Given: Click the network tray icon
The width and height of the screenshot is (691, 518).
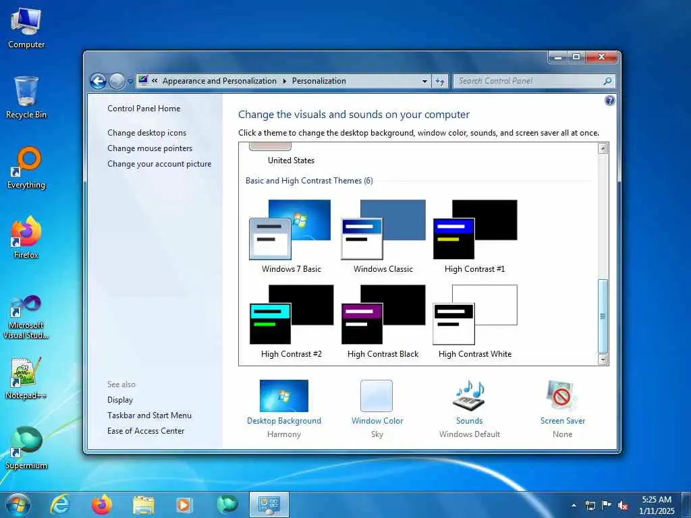Looking at the screenshot, I should click(590, 505).
